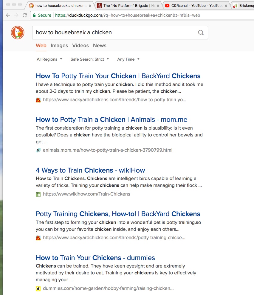The width and height of the screenshot is (254, 295).
Task: Close the "No Platform" Brigade tab
Action: click(x=158, y=6)
